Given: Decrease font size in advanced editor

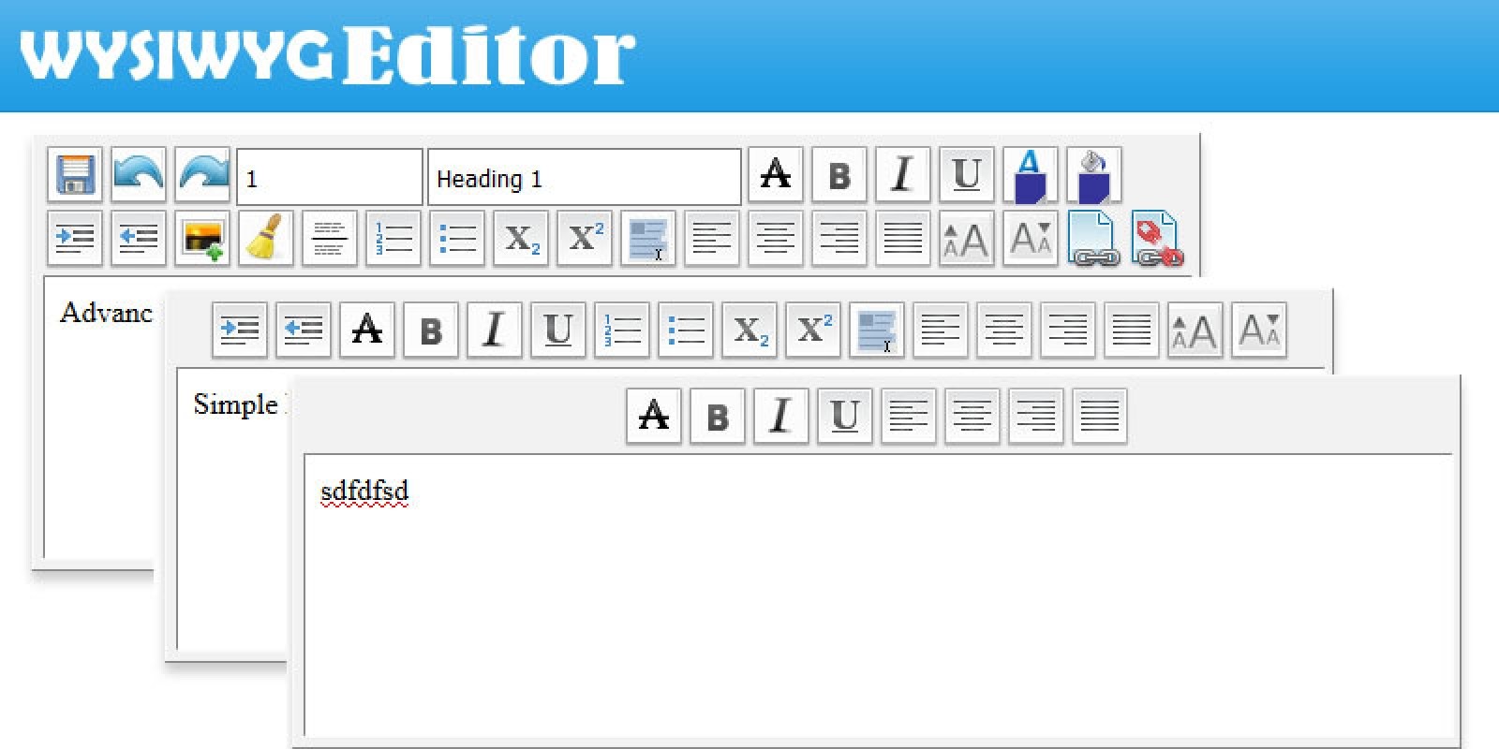Looking at the screenshot, I should click(x=1031, y=239).
